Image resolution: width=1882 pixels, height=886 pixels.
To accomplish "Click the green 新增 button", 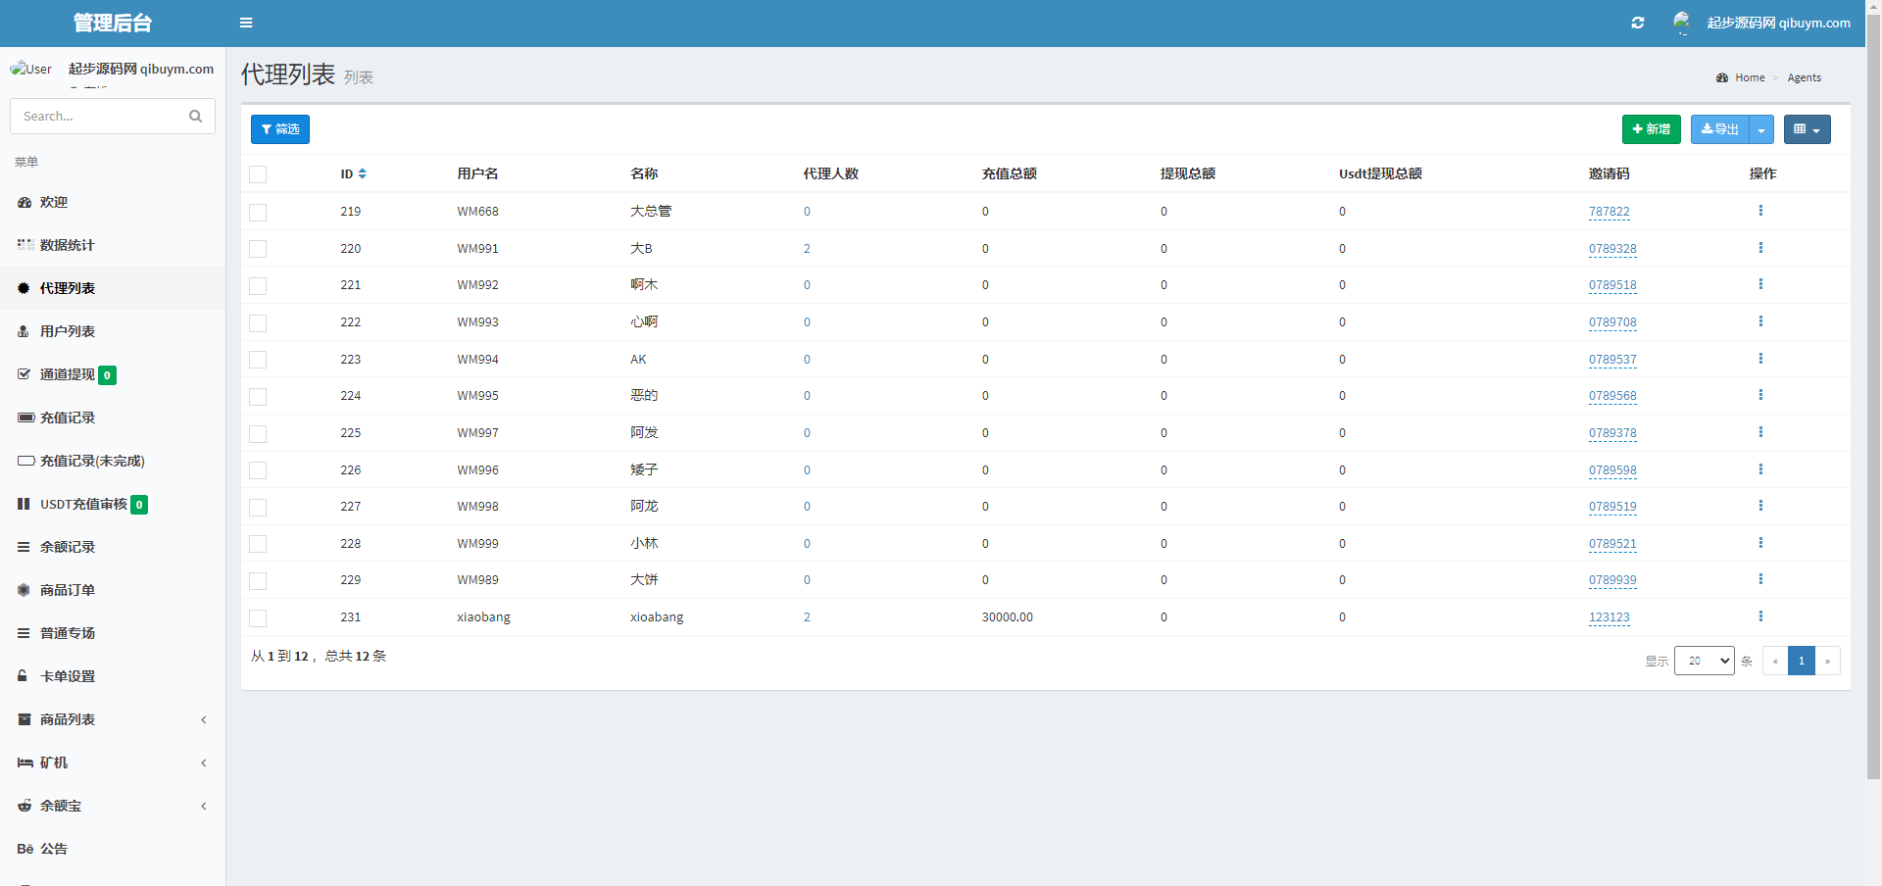I will click(x=1651, y=129).
